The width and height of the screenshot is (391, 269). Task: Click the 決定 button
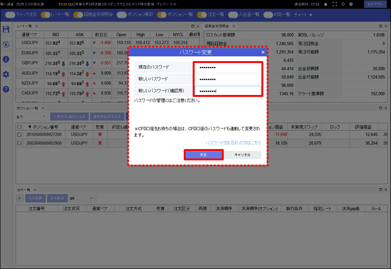[x=203, y=155]
